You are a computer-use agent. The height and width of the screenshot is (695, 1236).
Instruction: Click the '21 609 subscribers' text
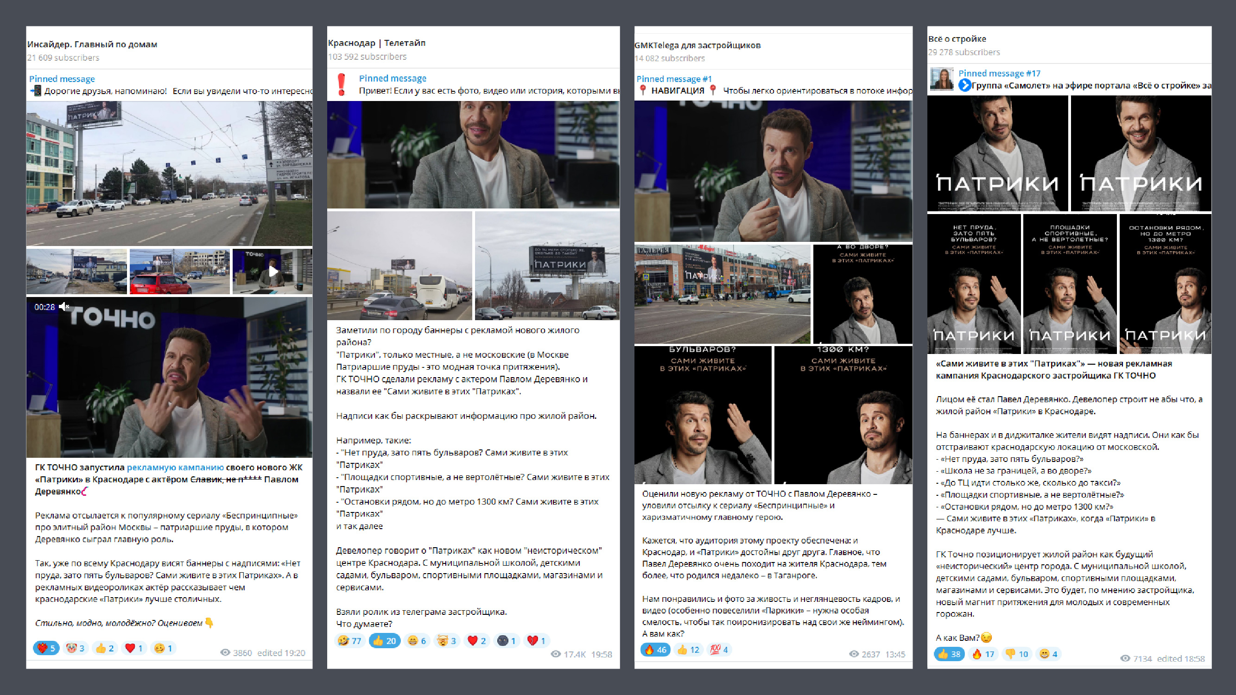coord(63,57)
